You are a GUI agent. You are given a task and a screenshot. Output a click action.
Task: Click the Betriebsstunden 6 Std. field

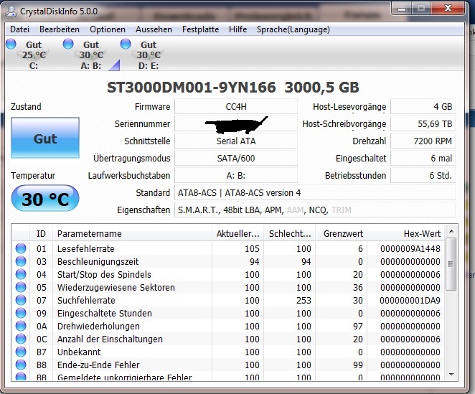[x=423, y=176]
